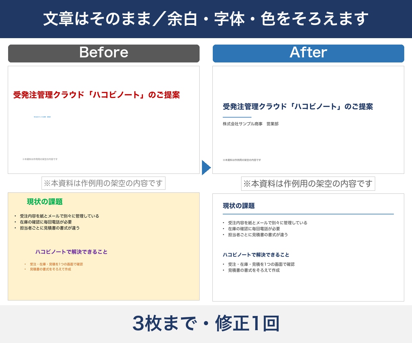Click the enlarged caption under the Before title slide

[x=103, y=183]
